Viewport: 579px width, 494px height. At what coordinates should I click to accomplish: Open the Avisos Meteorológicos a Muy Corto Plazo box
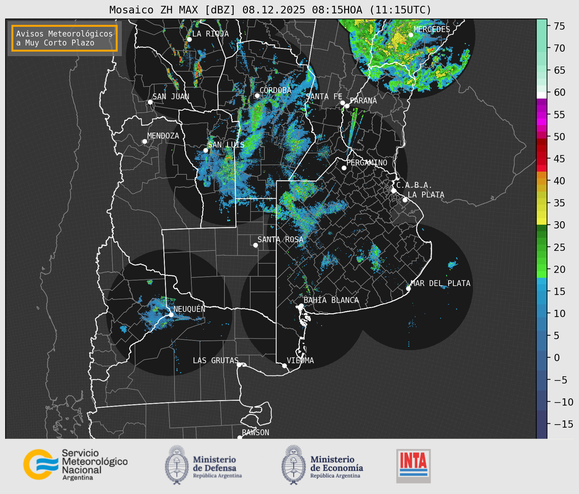click(x=65, y=38)
